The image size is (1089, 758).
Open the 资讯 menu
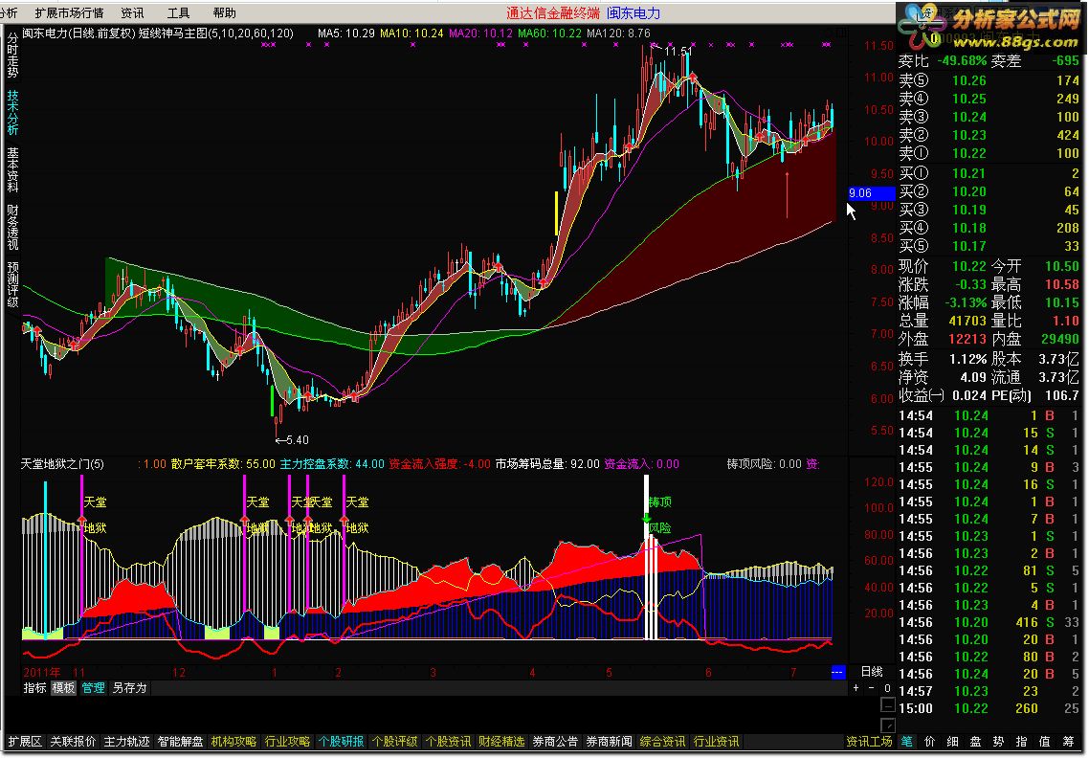132,12
